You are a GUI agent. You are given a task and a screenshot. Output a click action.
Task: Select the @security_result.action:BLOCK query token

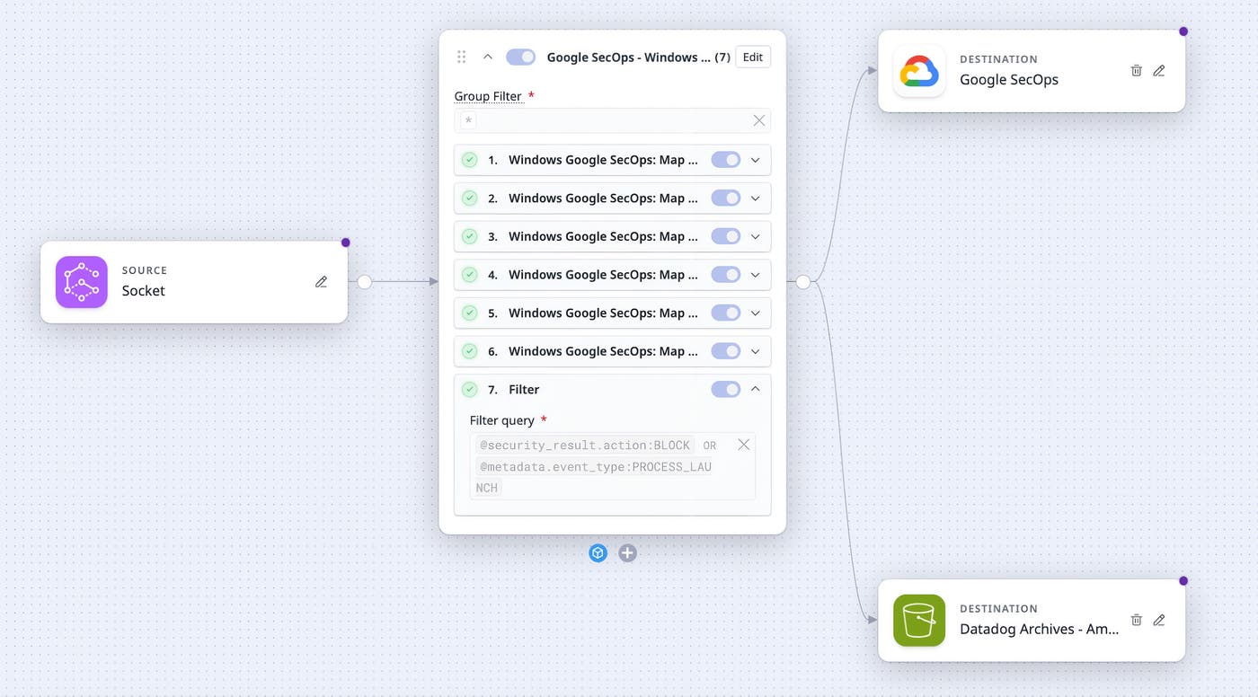click(x=585, y=446)
